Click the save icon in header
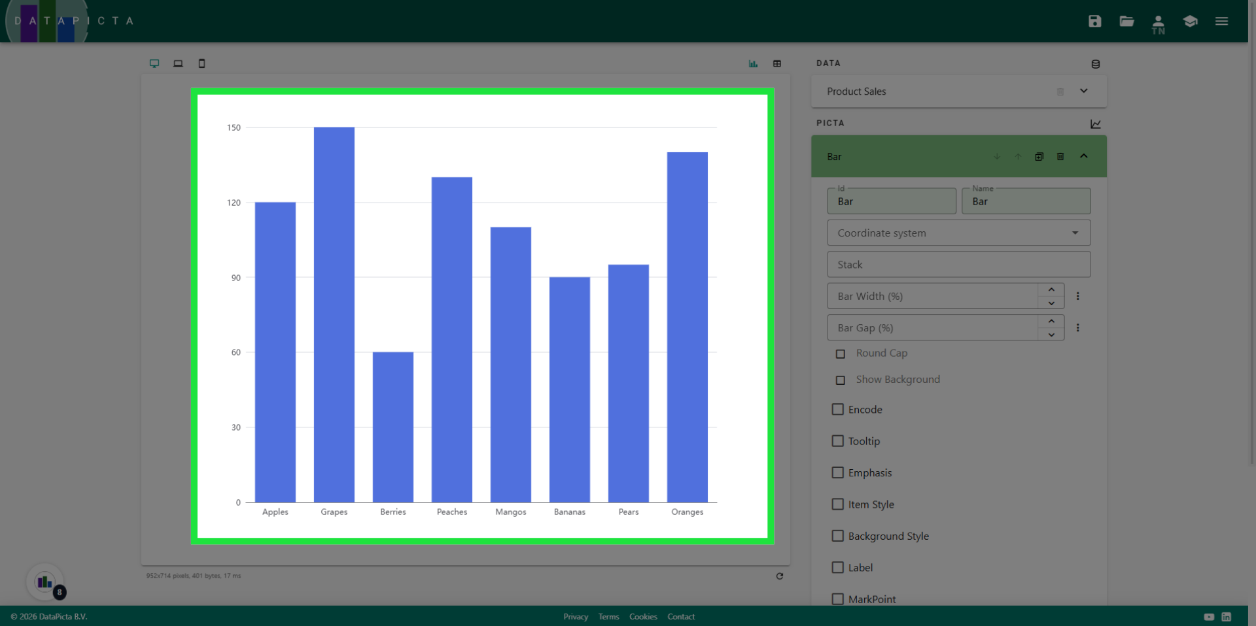The height and width of the screenshot is (626, 1256). coord(1094,21)
